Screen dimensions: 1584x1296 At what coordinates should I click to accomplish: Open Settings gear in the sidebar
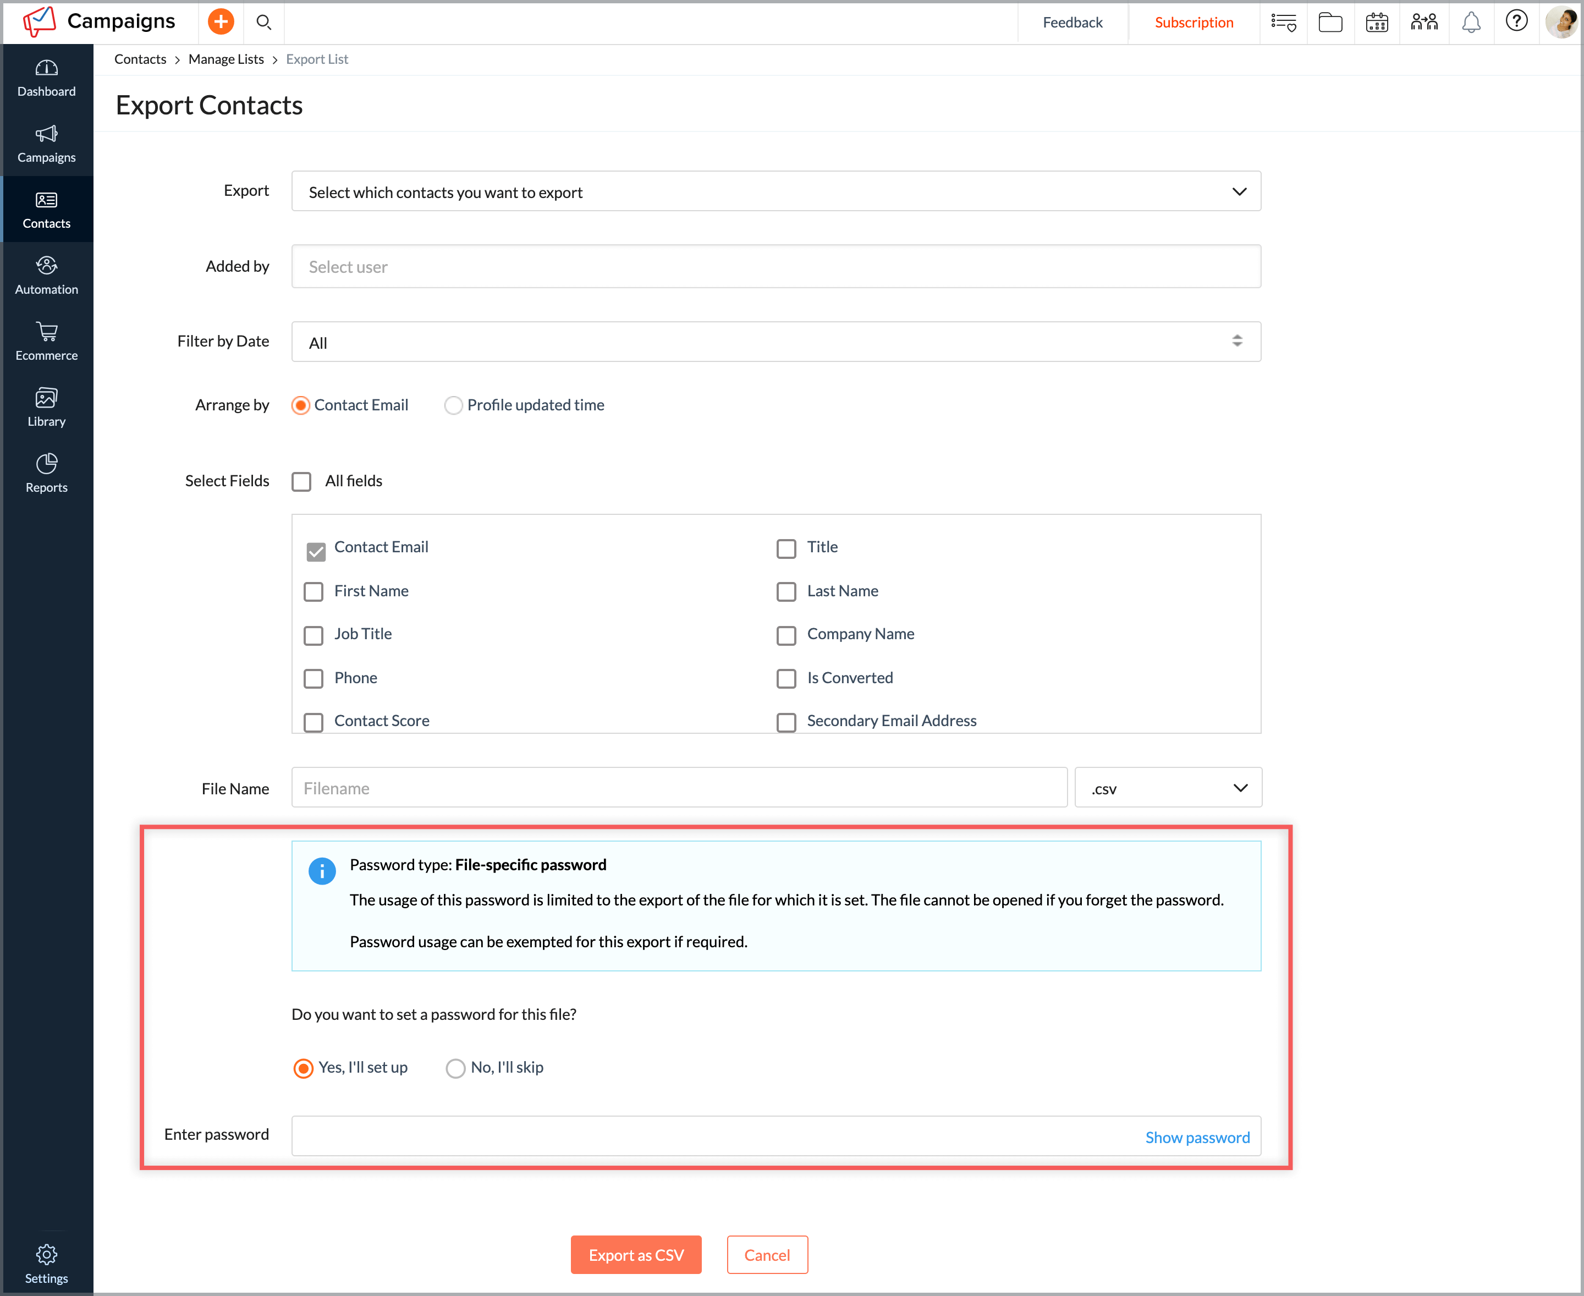(x=46, y=1263)
